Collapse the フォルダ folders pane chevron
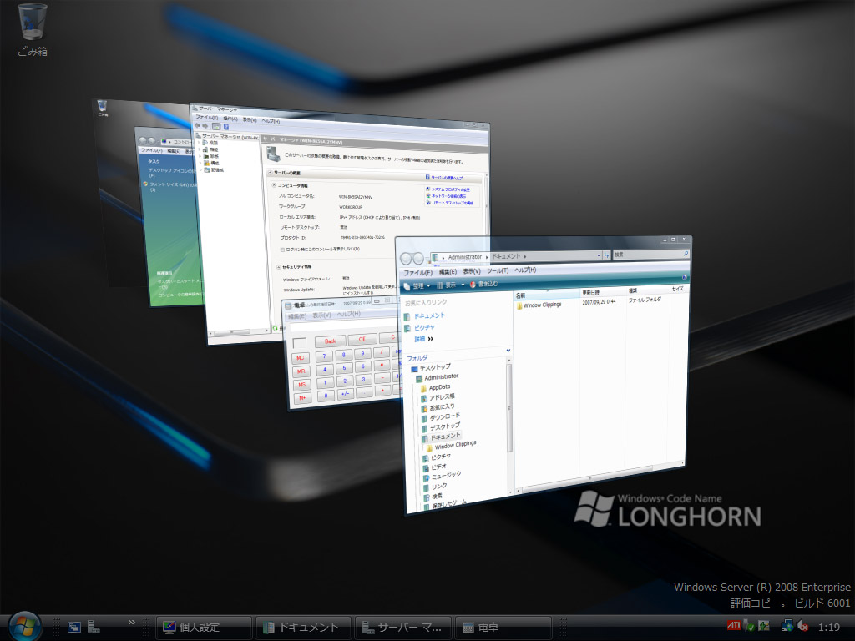 coord(508,351)
